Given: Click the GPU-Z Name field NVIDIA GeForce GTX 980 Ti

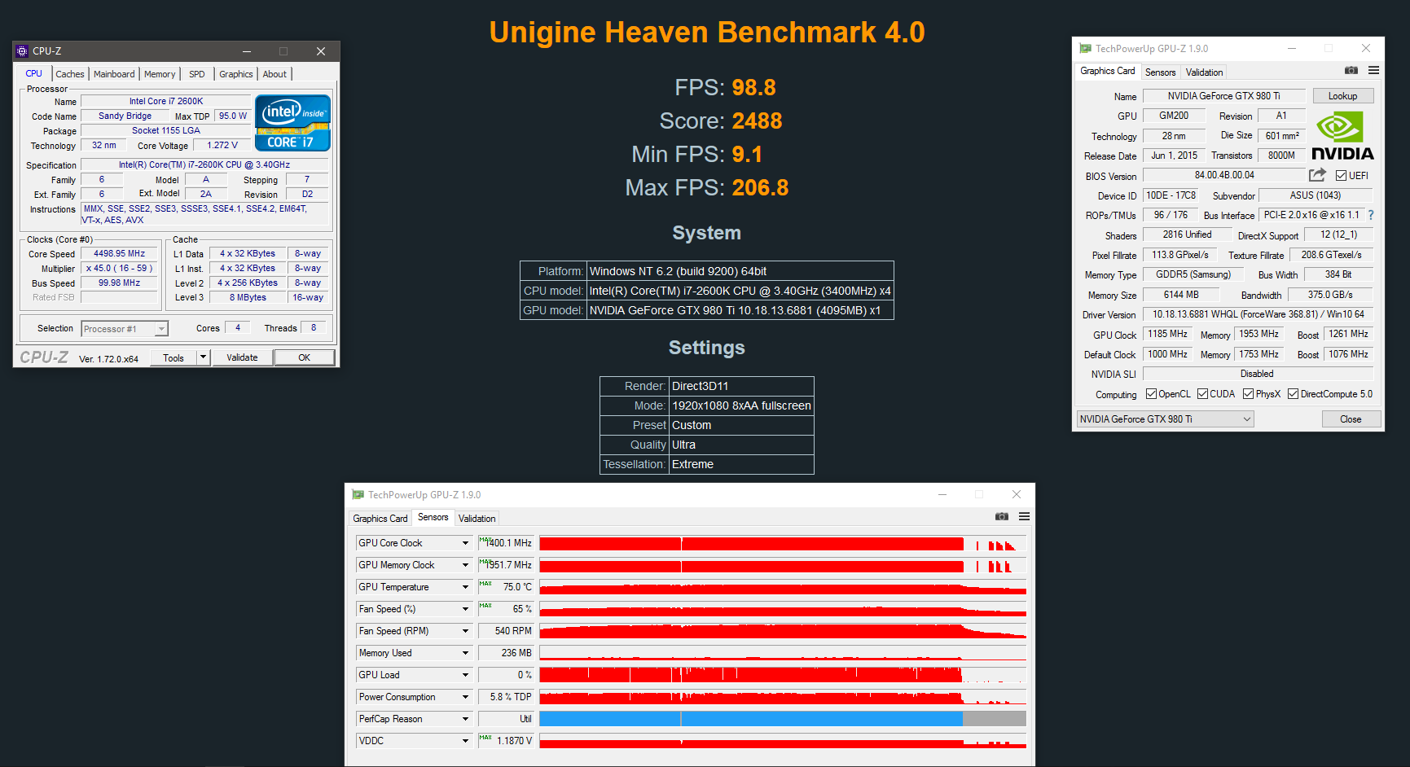Looking at the screenshot, I should coord(1223,96).
